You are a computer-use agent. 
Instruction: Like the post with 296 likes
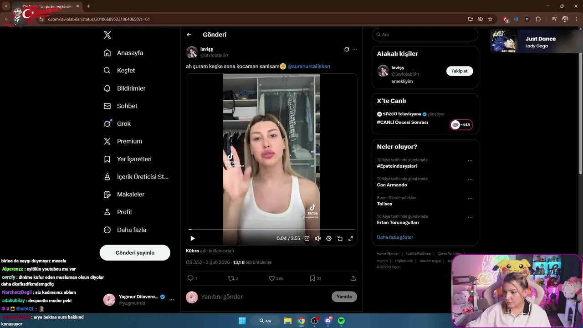tap(276, 278)
